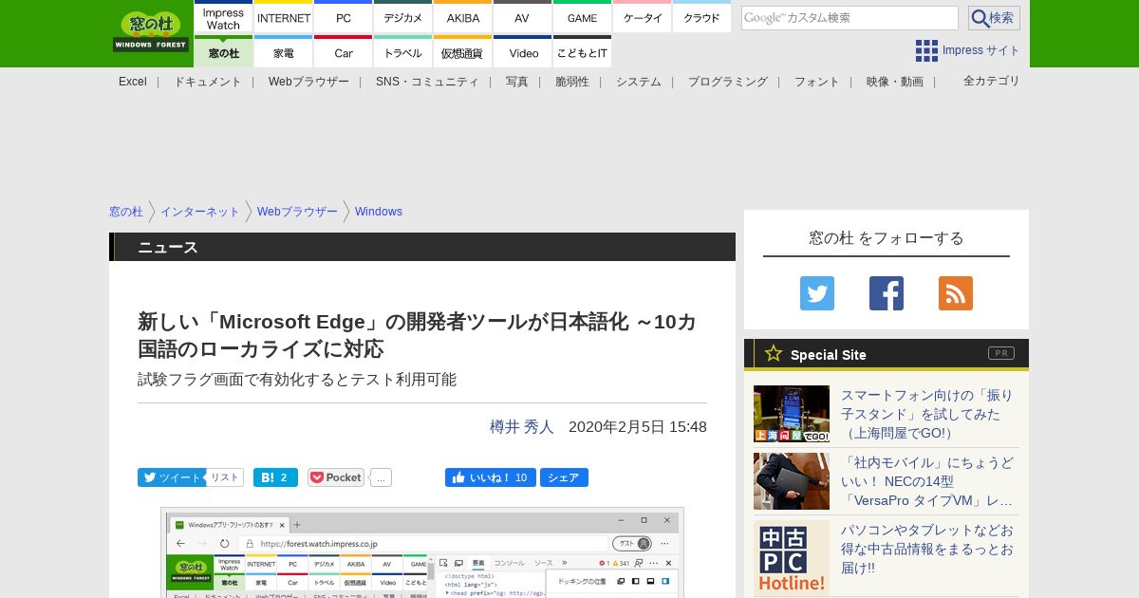
Task: Open the Webブラウザー category menu
Action: pyautogui.click(x=308, y=82)
